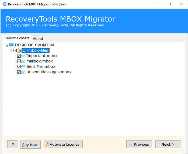Screen dimensions: 188x154
Task: Open help with the ? button
Action: click(x=13, y=144)
